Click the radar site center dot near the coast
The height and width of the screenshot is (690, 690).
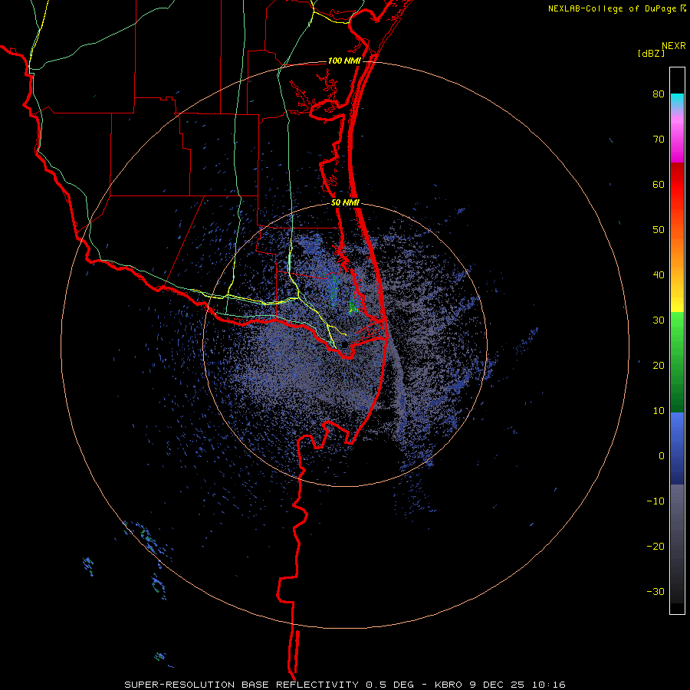coord(345,343)
